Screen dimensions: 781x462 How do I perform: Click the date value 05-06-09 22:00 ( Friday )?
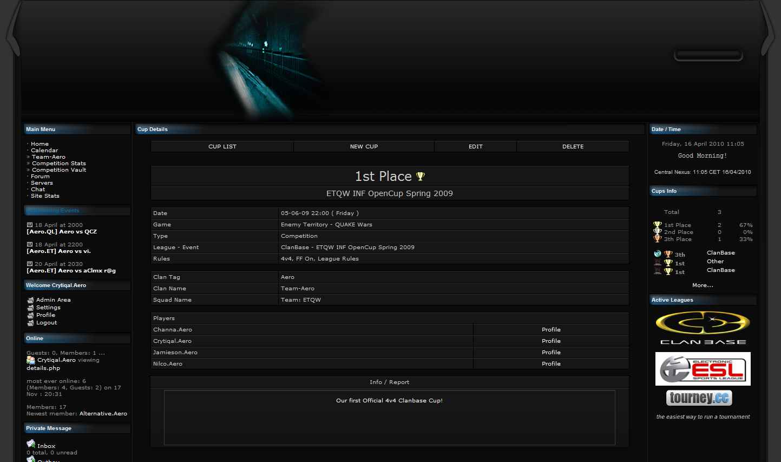(320, 213)
